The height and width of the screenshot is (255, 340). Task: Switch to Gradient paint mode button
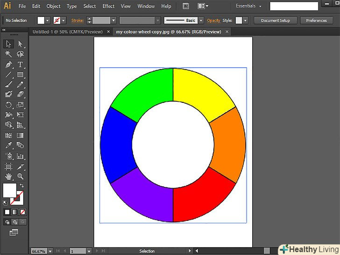(14, 212)
